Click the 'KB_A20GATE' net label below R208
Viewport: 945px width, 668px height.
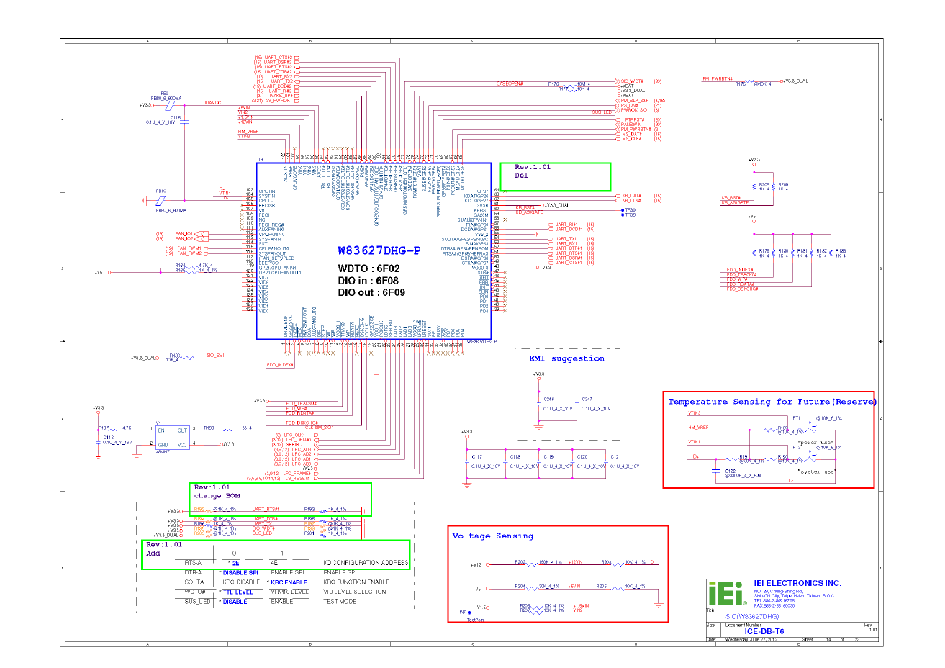click(735, 203)
